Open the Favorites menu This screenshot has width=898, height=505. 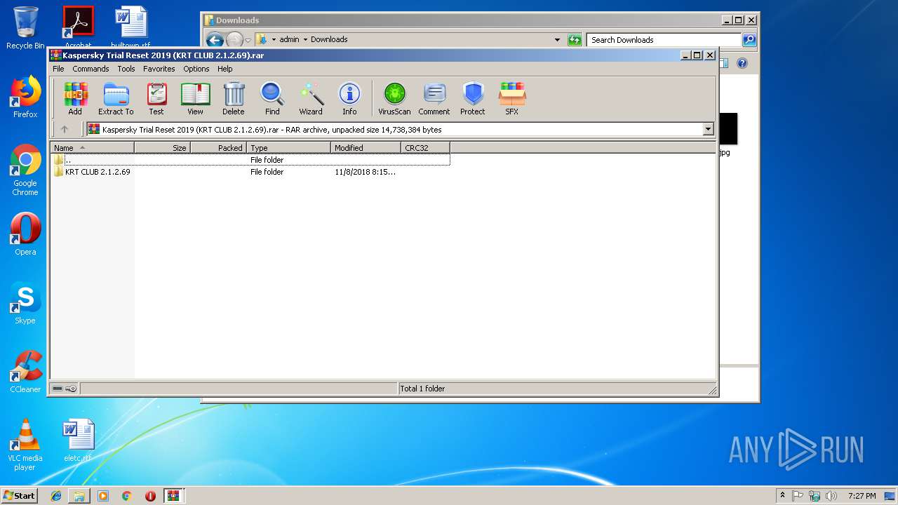coord(159,69)
